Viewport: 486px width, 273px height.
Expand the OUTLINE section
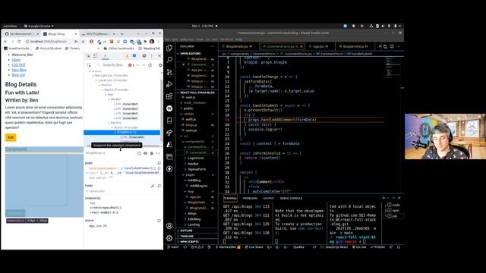[186, 231]
